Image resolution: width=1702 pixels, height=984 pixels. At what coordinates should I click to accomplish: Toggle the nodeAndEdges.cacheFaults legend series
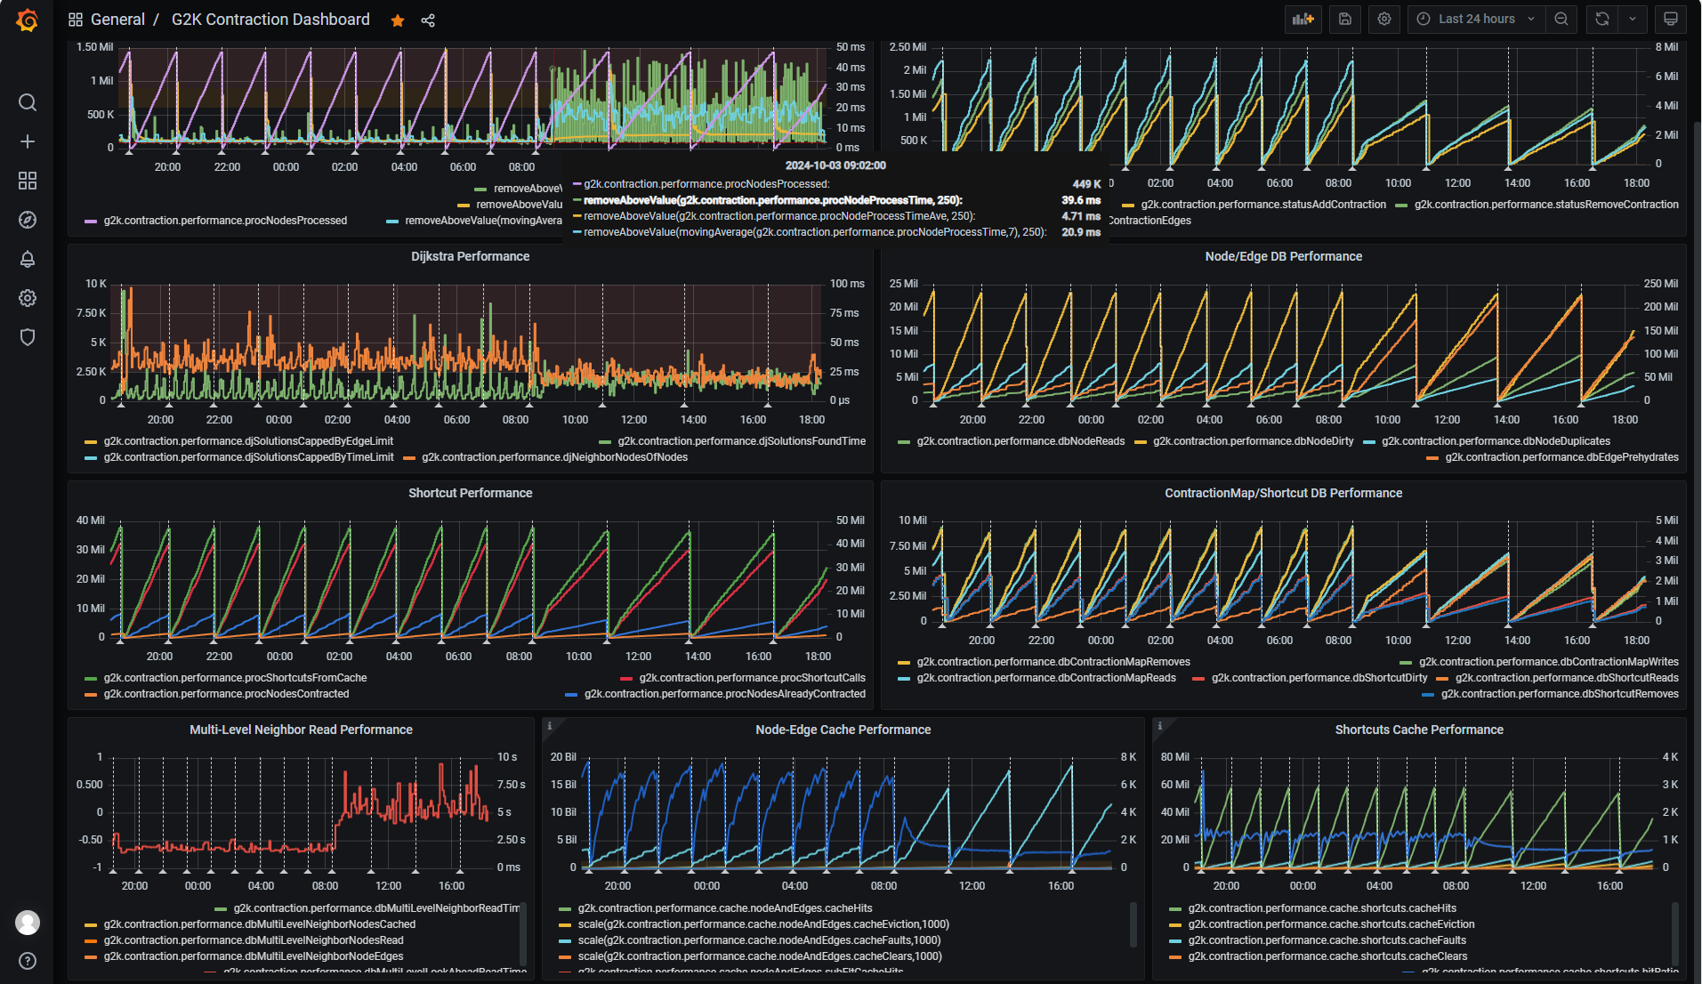759,940
